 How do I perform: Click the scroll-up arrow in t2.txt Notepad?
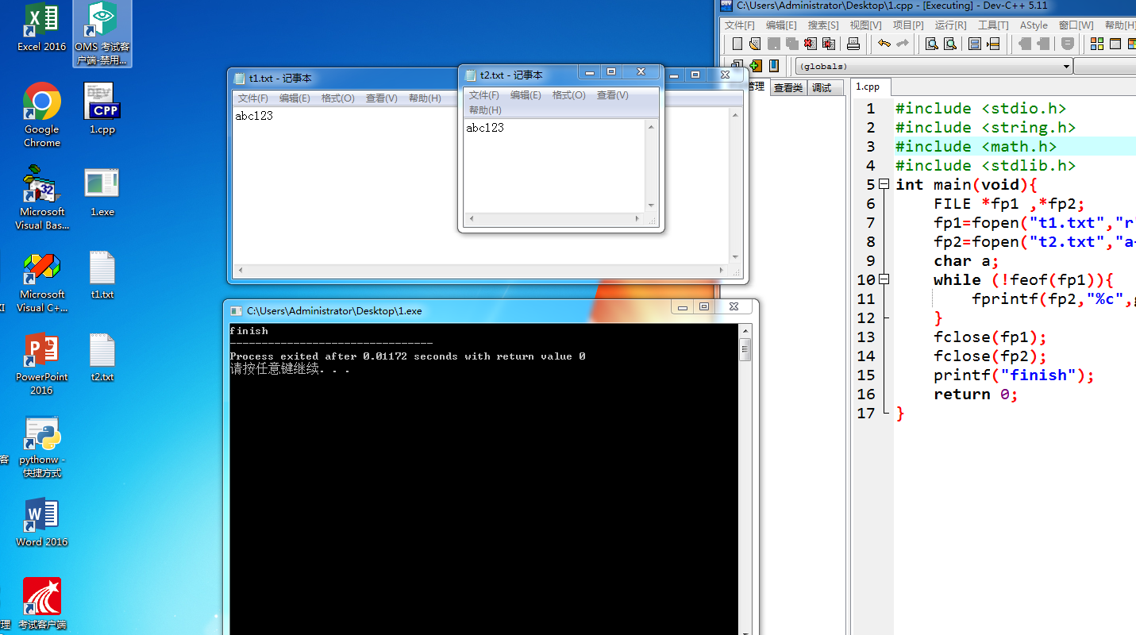tap(652, 126)
